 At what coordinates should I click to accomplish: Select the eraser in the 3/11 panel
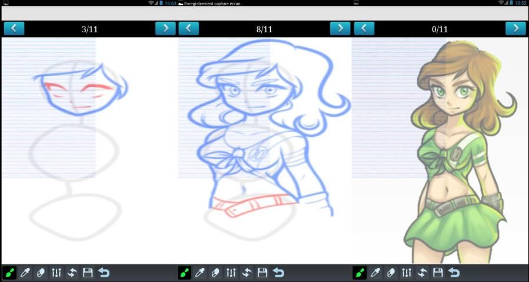coord(41,273)
